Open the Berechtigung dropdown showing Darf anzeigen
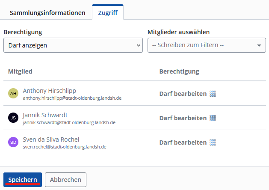The width and height of the screenshot is (269, 190). click(x=73, y=45)
